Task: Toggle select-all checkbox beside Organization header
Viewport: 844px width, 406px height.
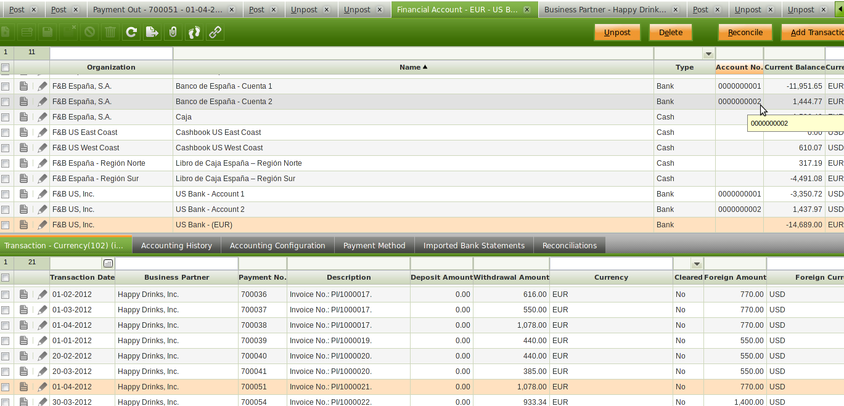Action: click(6, 67)
